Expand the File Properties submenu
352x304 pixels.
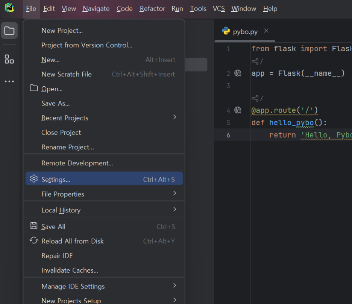click(x=104, y=194)
